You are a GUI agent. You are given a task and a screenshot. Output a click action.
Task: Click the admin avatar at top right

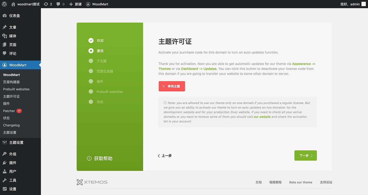coord(364,4)
